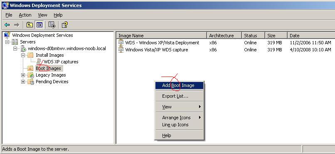
Task: Select the Install Images tree label
Action: pos(50,55)
